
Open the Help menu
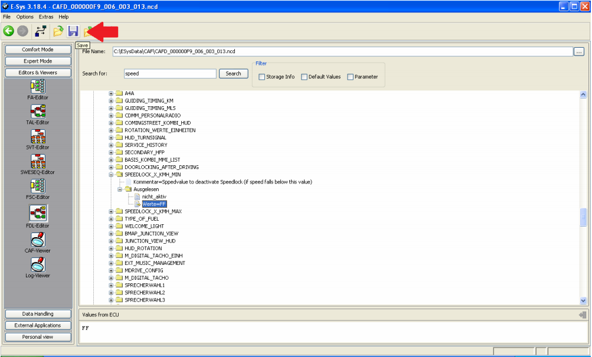[63, 17]
